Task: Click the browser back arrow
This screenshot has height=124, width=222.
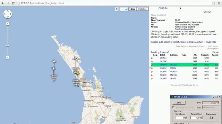Action: click(3, 3)
